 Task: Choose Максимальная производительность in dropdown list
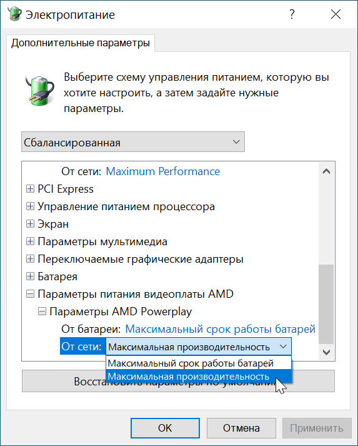tap(199, 377)
